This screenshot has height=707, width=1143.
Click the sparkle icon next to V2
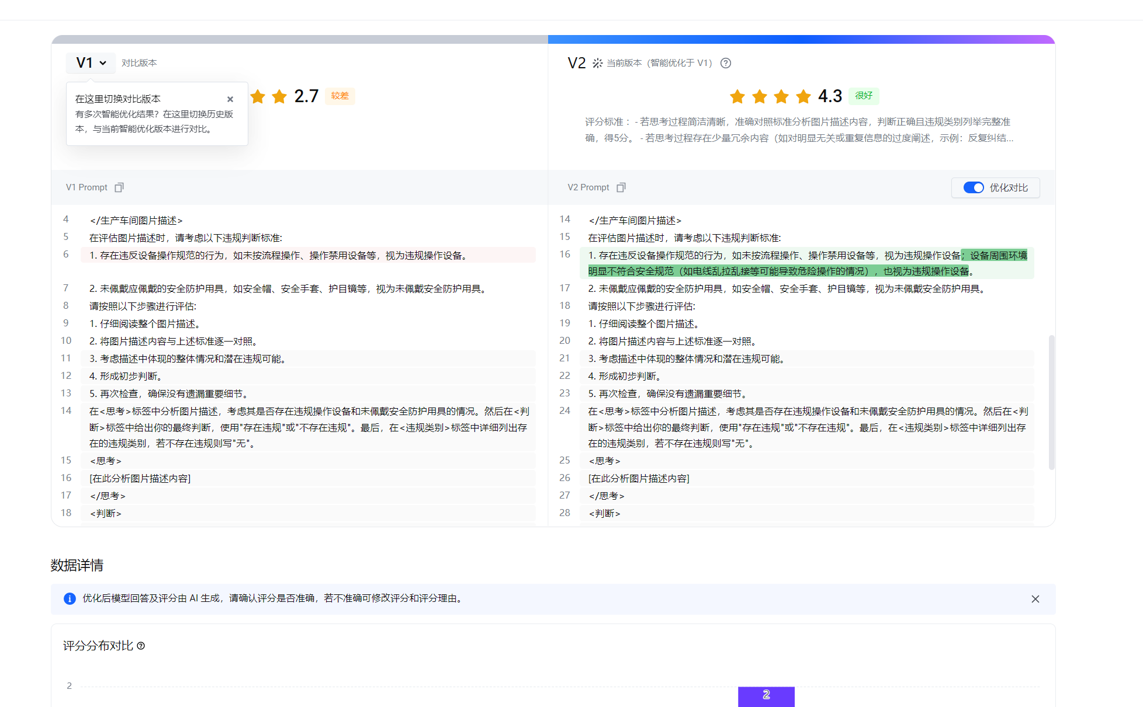(597, 63)
